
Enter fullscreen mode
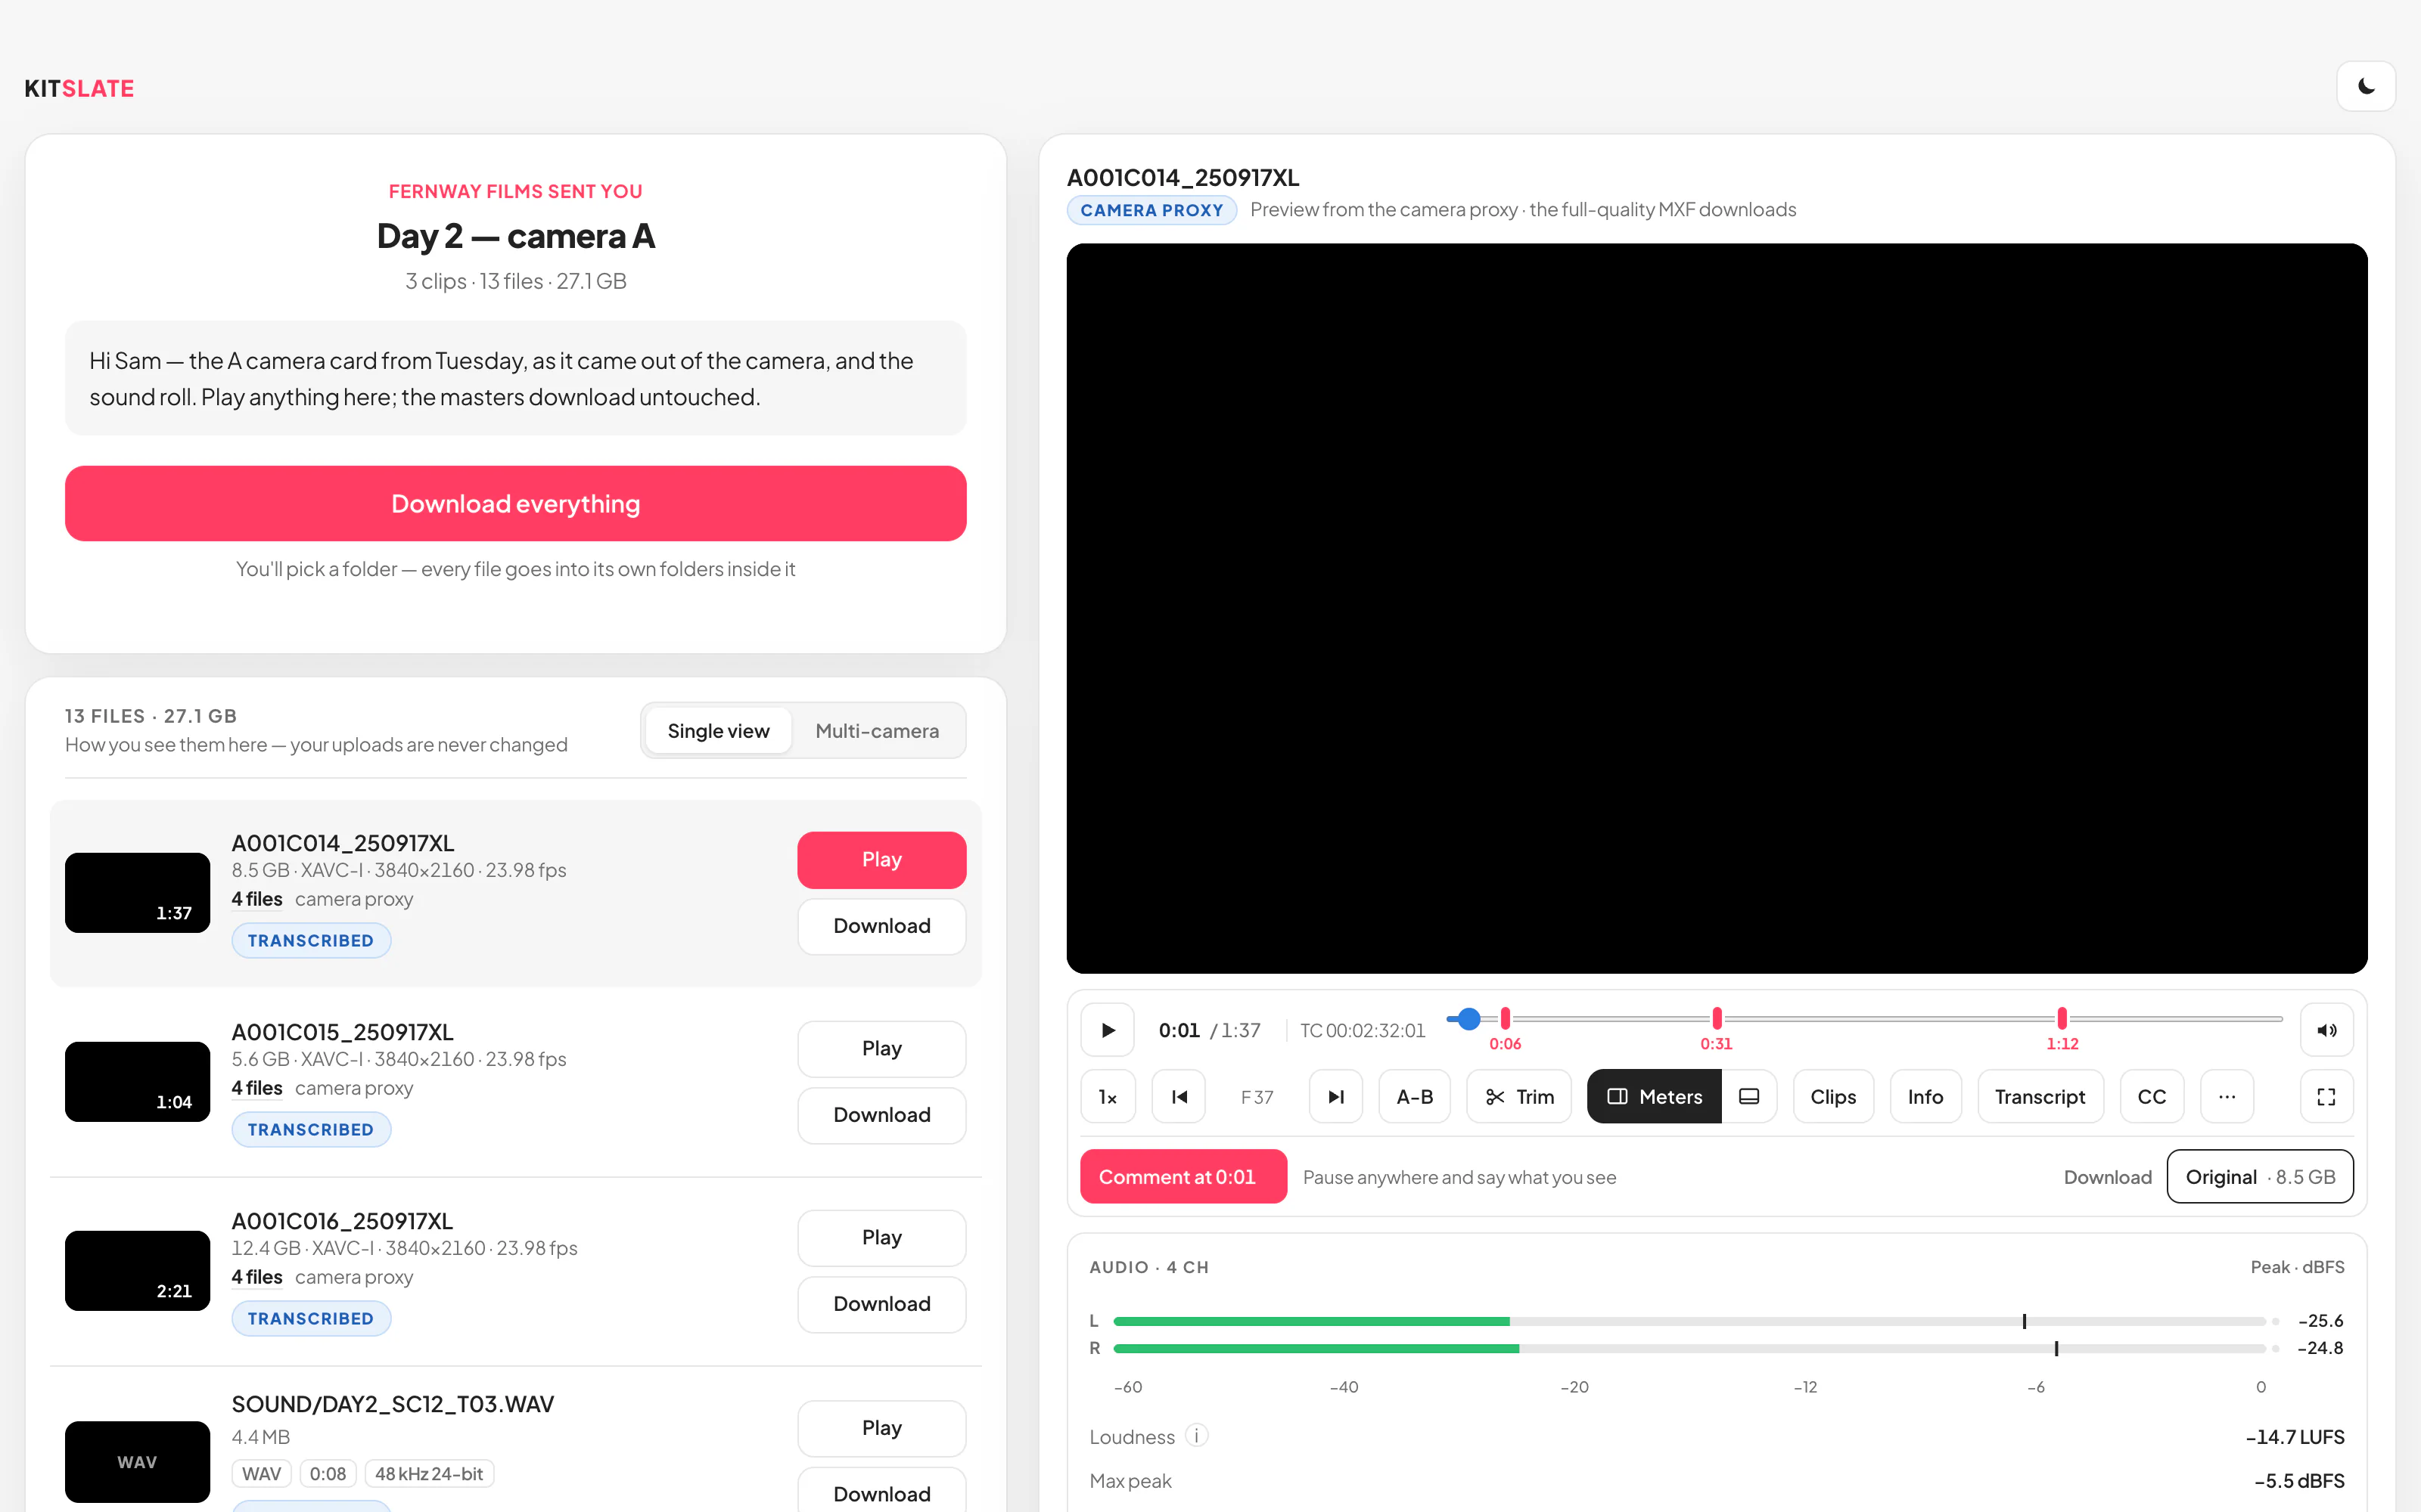[2326, 1097]
